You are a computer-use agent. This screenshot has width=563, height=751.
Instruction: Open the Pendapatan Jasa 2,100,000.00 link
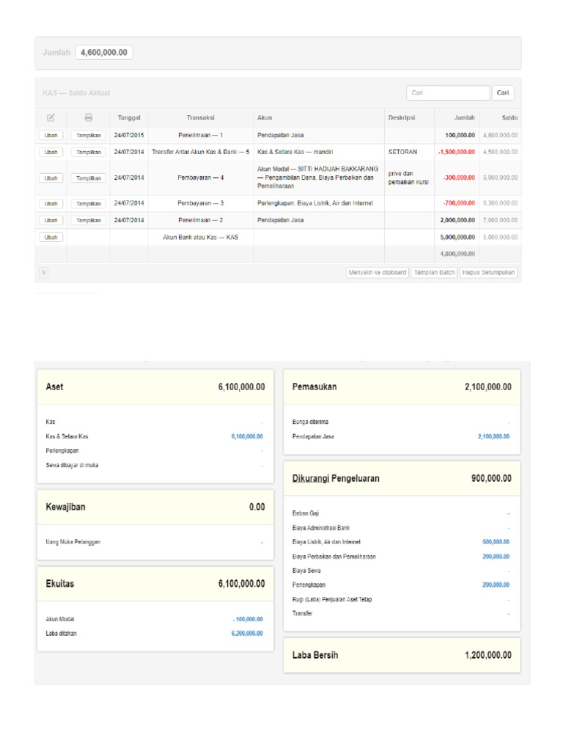click(493, 436)
